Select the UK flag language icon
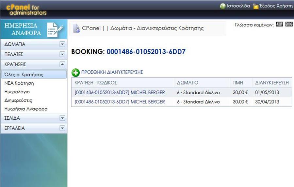This screenshot has height=187, width=294. pyautogui.click(x=289, y=24)
